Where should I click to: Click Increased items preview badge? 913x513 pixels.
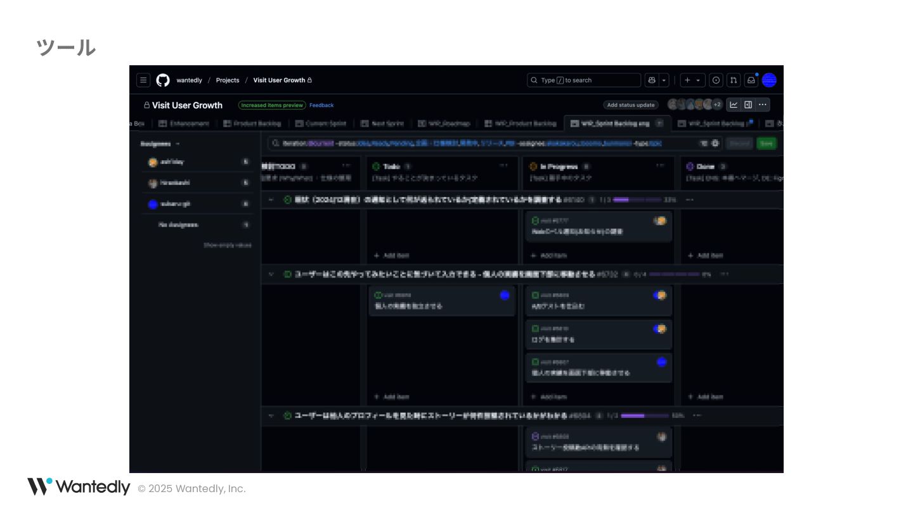click(272, 105)
